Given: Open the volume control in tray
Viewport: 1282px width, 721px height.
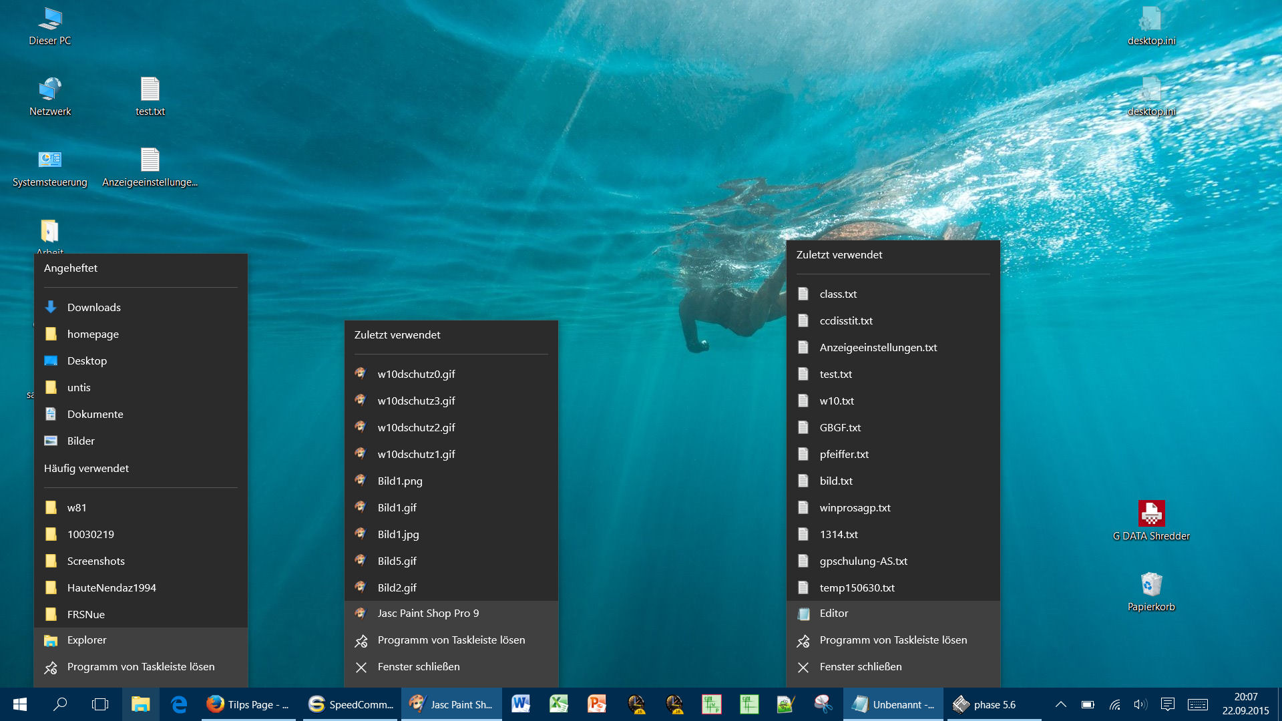Looking at the screenshot, I should pos(1140,704).
